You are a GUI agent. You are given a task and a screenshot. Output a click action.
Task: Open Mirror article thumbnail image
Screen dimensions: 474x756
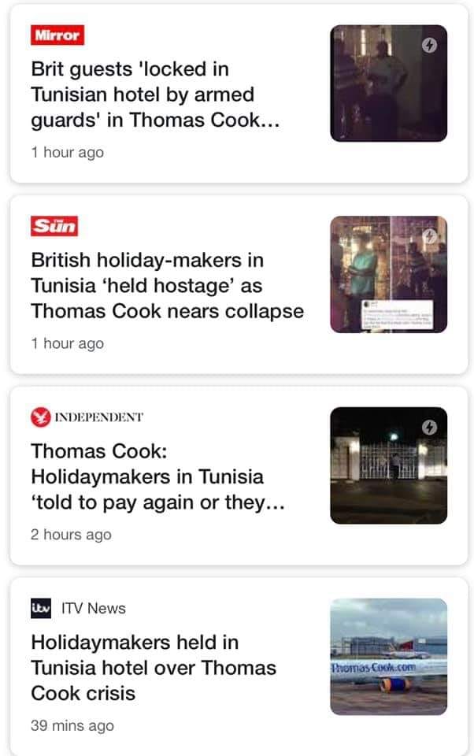pyautogui.click(x=388, y=83)
